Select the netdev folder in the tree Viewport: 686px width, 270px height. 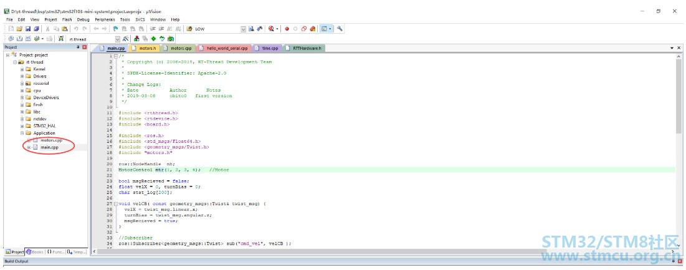coord(39,119)
